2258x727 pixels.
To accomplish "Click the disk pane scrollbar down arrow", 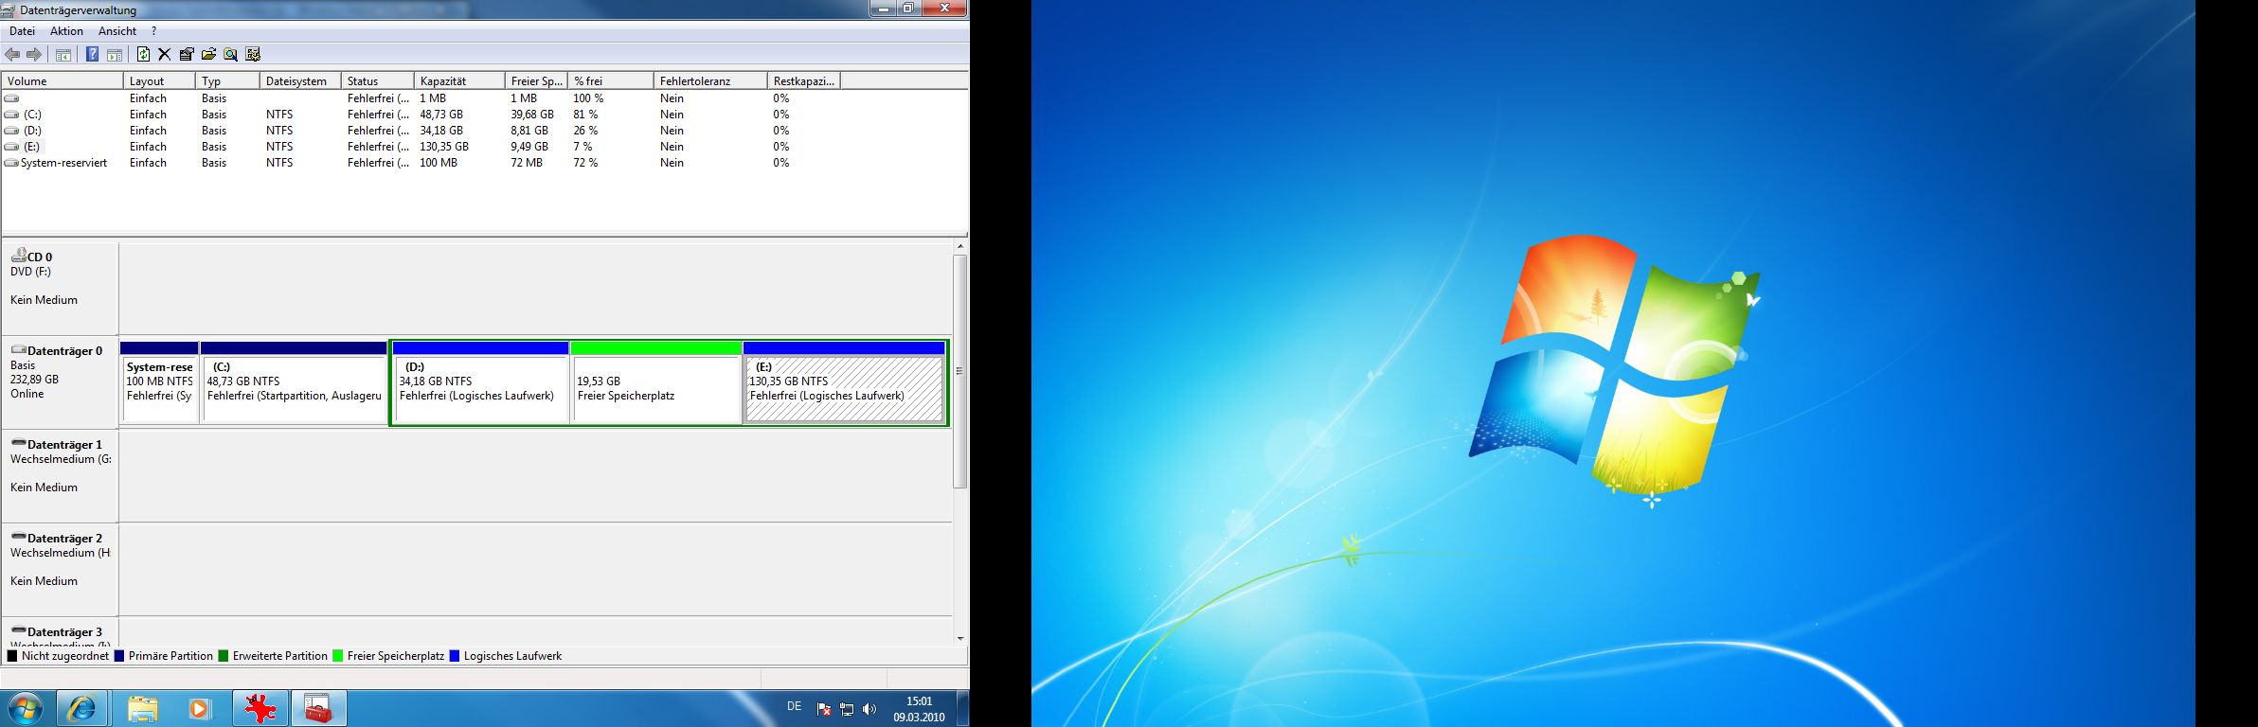I will [x=959, y=638].
